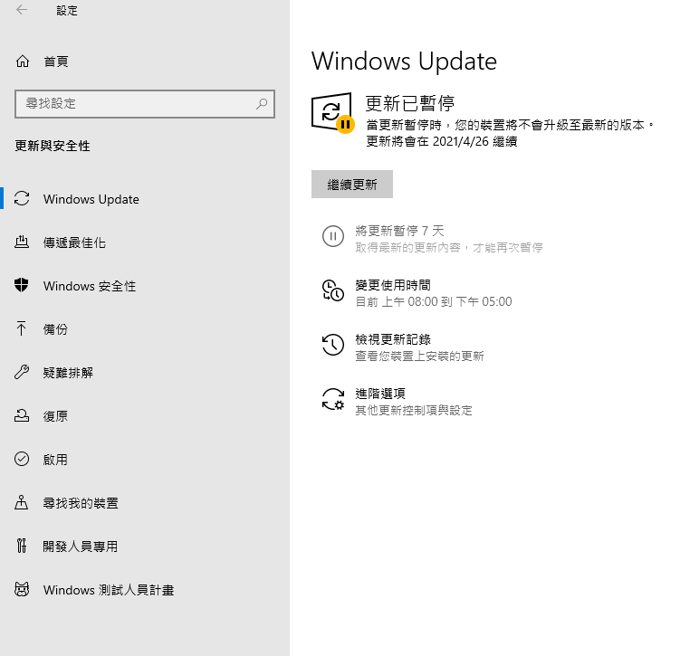Open 尋找我的裝置 page
This screenshot has width=680, height=656.
pyautogui.click(x=145, y=502)
